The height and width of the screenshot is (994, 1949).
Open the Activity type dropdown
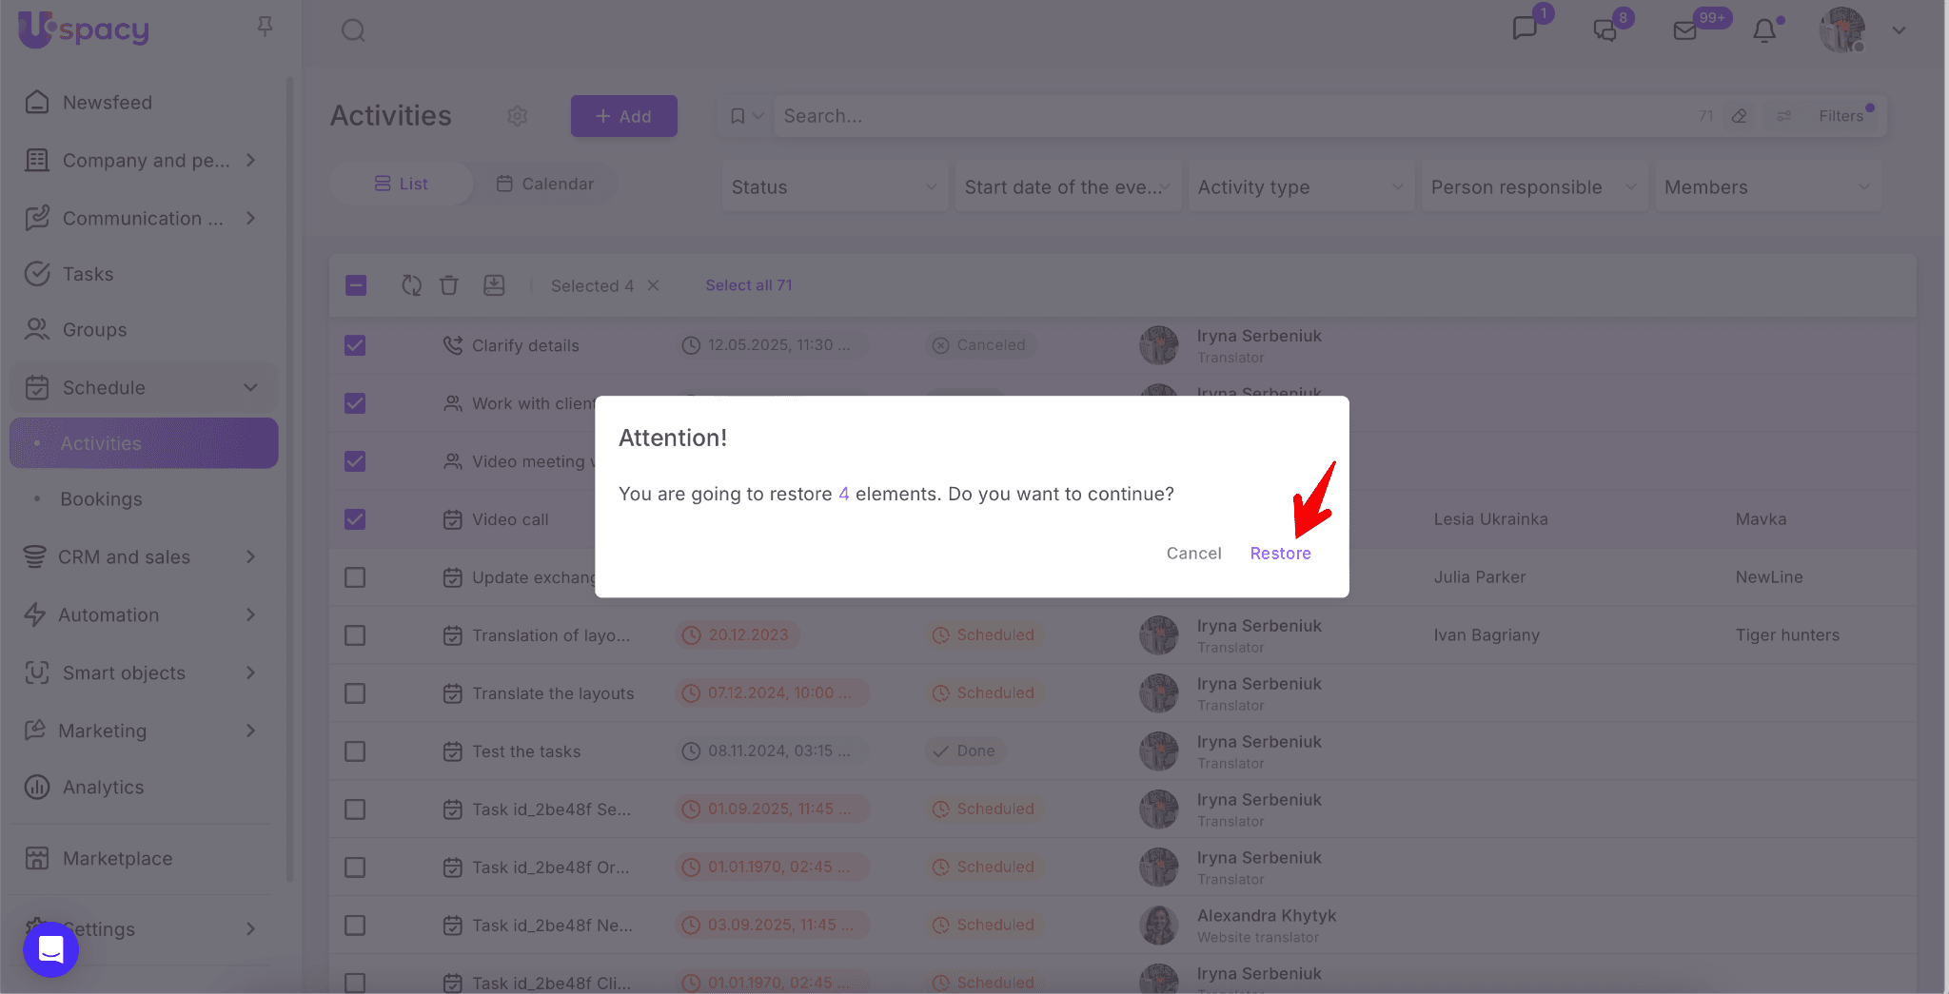(x=1301, y=186)
